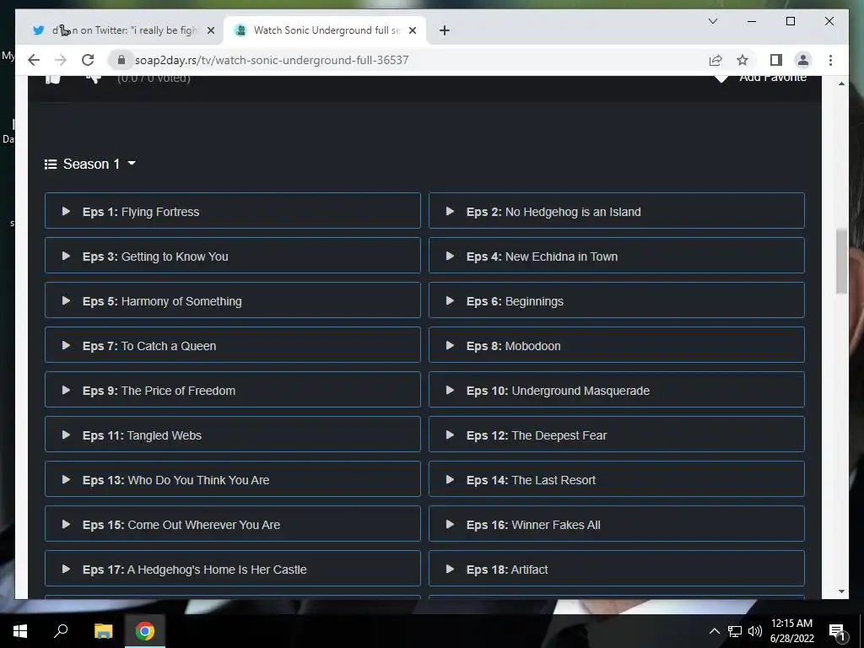Open the tab search chevron
Viewport: 864px width, 648px height.
tap(712, 21)
